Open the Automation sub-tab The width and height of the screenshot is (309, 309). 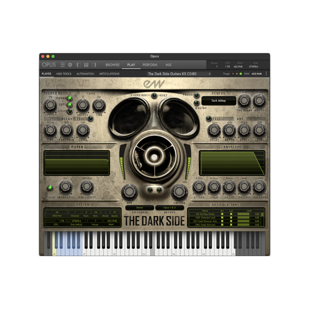tap(85, 74)
